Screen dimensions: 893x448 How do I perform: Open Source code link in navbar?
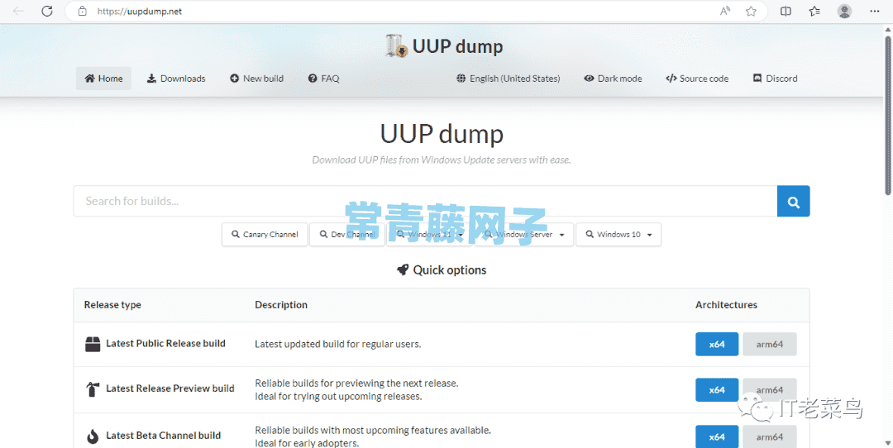[697, 79]
